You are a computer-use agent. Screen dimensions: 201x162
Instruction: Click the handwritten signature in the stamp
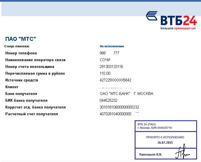[x=183, y=152]
